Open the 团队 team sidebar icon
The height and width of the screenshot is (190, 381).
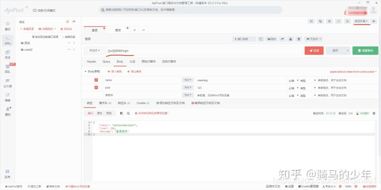coord(8,69)
